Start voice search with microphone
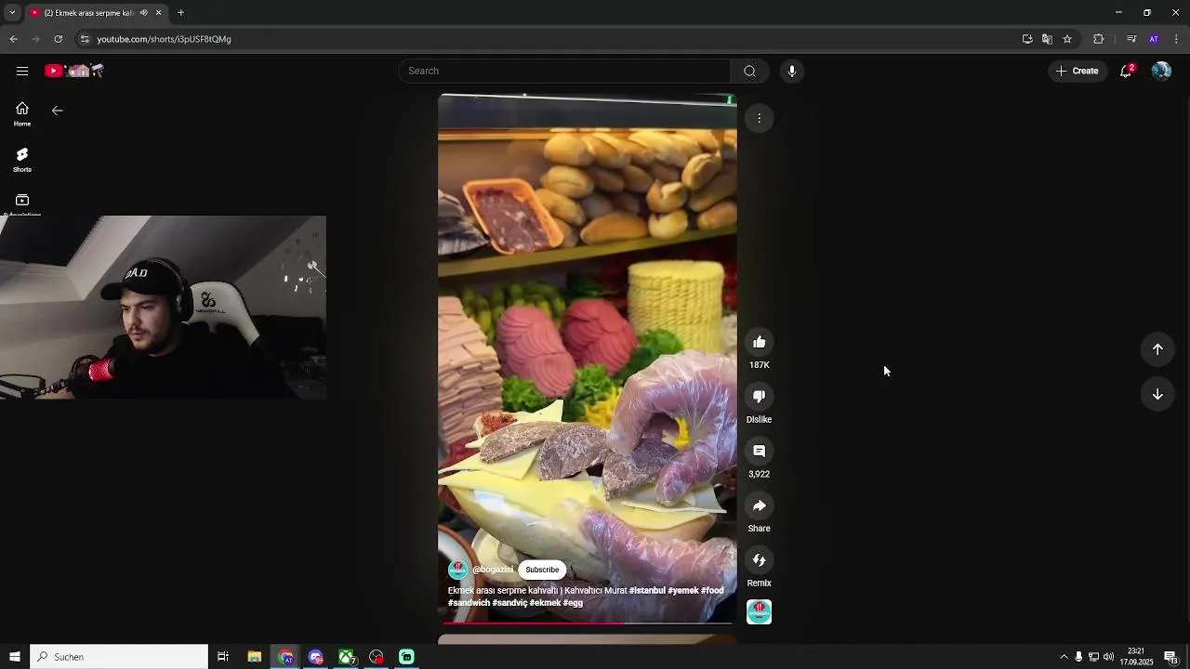Image resolution: width=1190 pixels, height=669 pixels. click(x=792, y=71)
